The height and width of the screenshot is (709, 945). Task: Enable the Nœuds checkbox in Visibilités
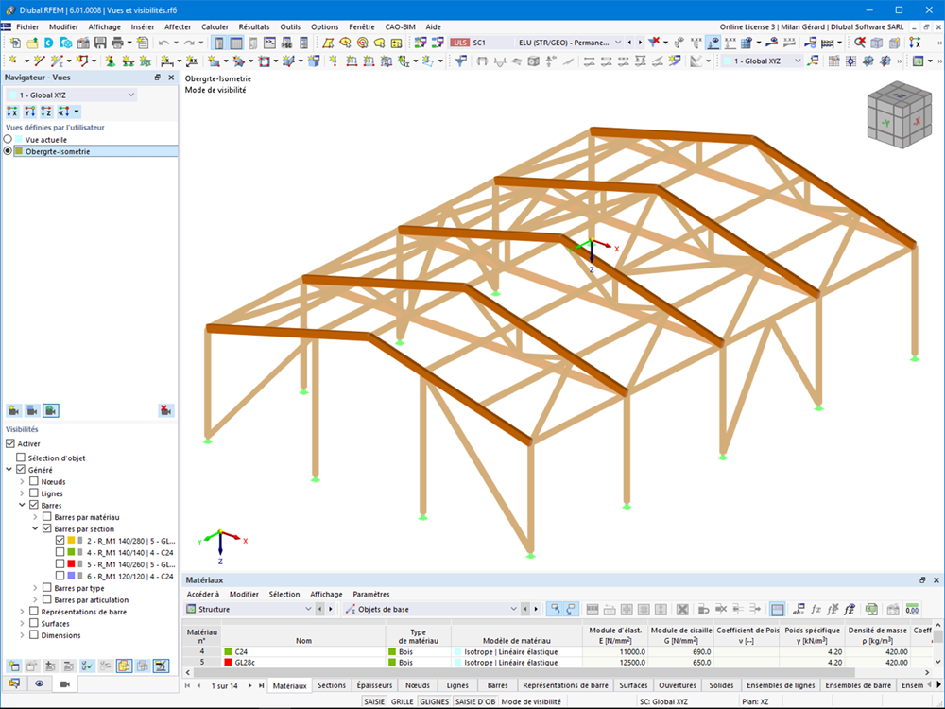point(33,481)
